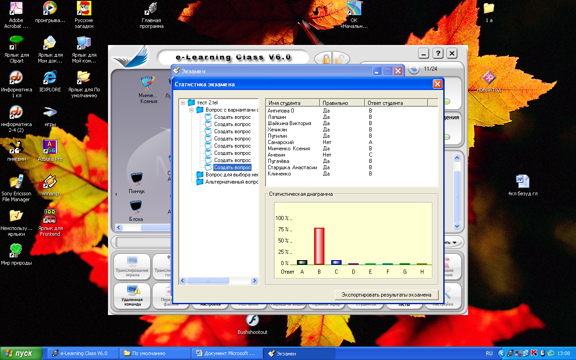The height and width of the screenshot is (360, 576).
Task: Click scroll-down arrow of e-Learning right panel
Action: point(457,226)
